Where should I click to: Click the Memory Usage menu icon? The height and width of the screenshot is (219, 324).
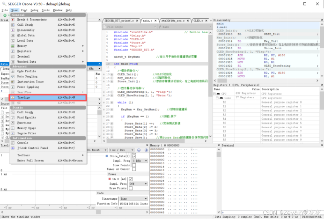tap(13, 128)
